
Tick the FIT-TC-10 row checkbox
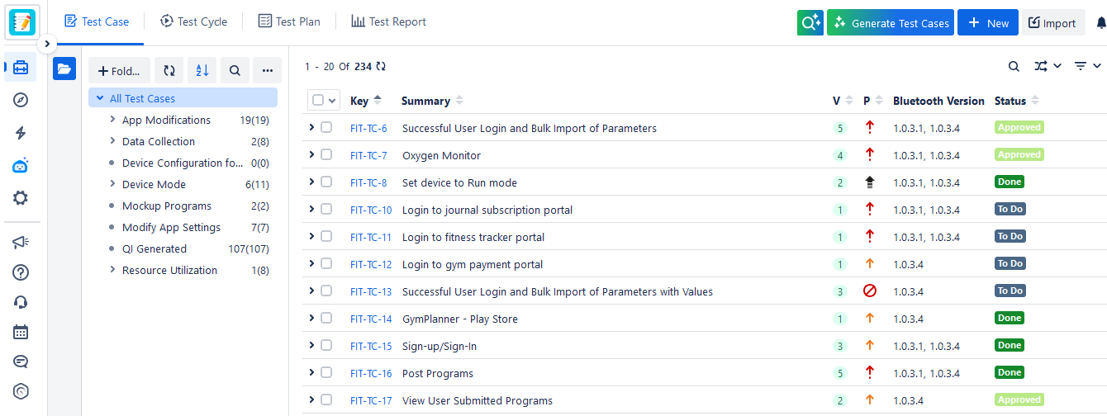tap(326, 210)
